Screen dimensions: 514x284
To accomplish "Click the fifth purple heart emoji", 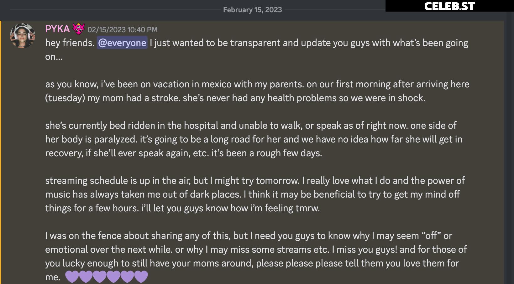I will click(x=127, y=277).
